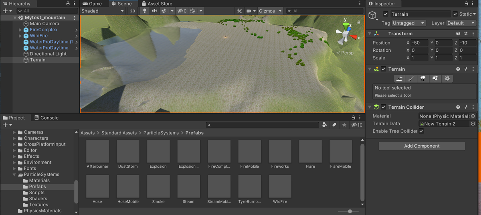This screenshot has width=481, height=215.
Task: Lock the Project panel
Action: coord(353,118)
